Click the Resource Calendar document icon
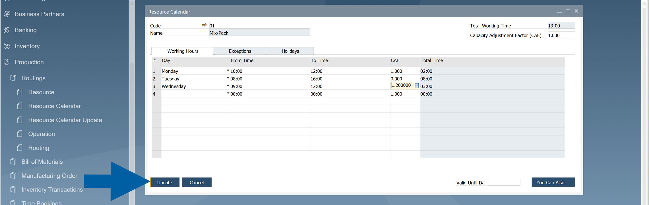This screenshot has height=205, width=649. click(x=20, y=106)
